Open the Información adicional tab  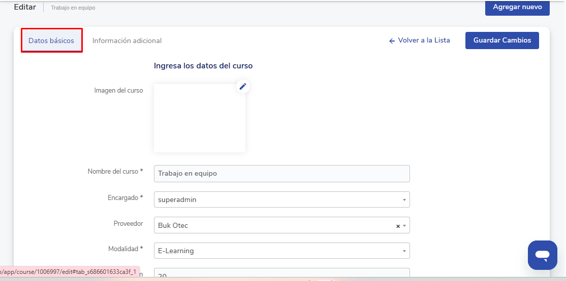(x=127, y=41)
